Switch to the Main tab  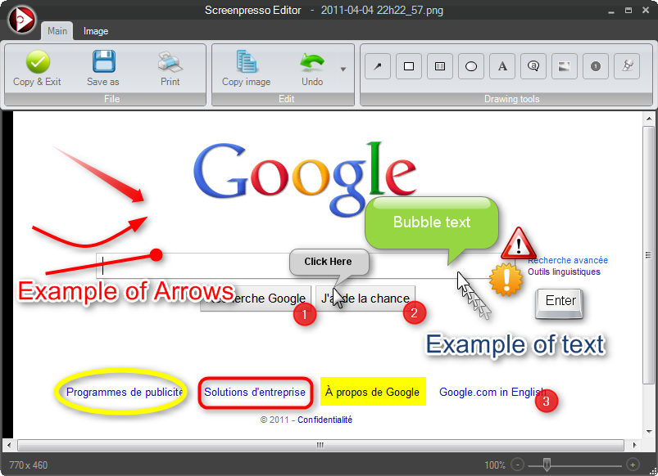[57, 31]
